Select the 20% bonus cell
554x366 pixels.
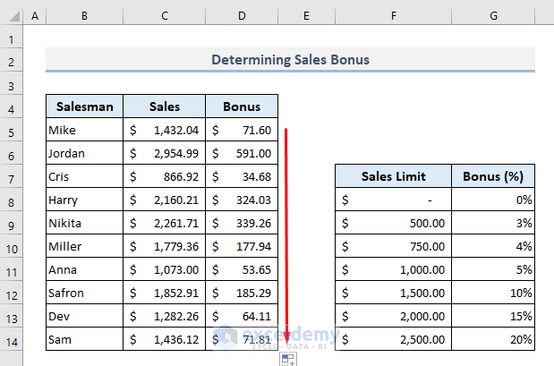click(x=492, y=339)
